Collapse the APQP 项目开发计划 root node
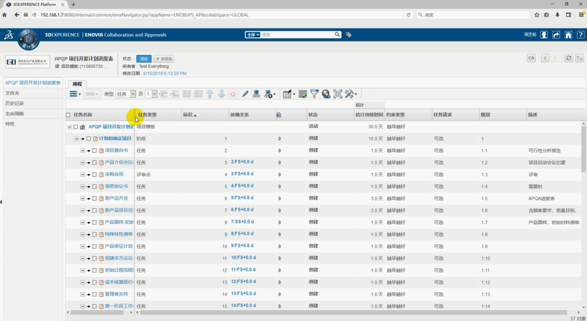 click(70, 127)
